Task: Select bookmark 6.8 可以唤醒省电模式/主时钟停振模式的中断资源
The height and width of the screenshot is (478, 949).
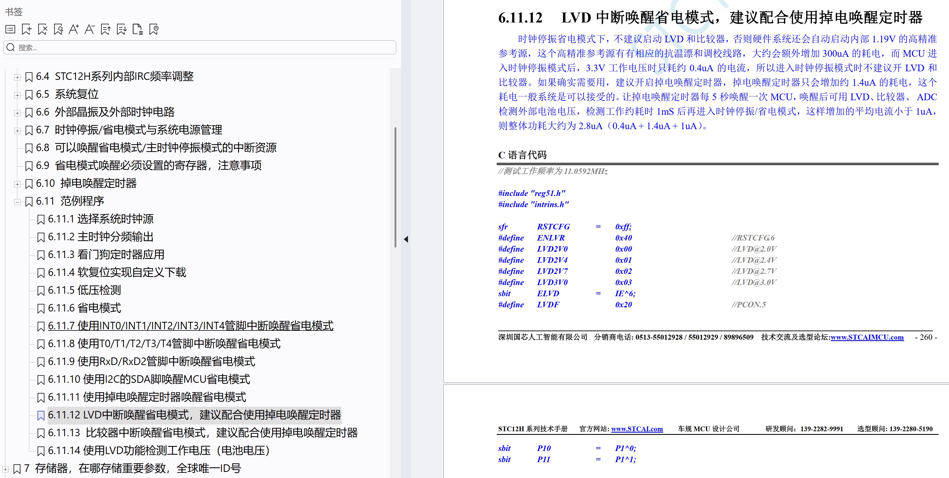Action: coord(156,148)
